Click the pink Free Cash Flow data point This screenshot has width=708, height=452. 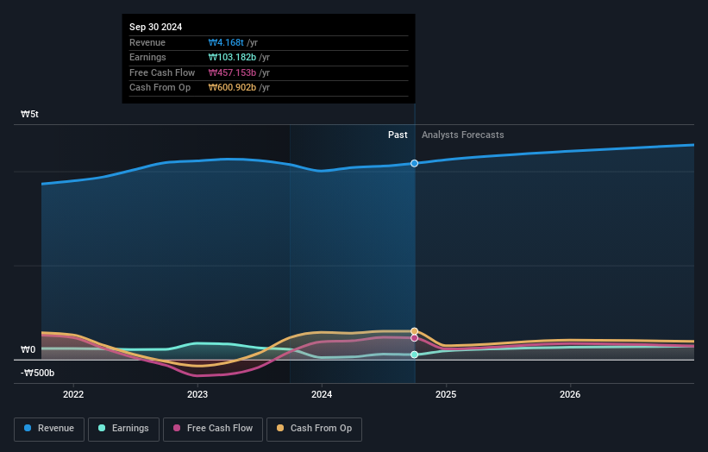click(414, 338)
